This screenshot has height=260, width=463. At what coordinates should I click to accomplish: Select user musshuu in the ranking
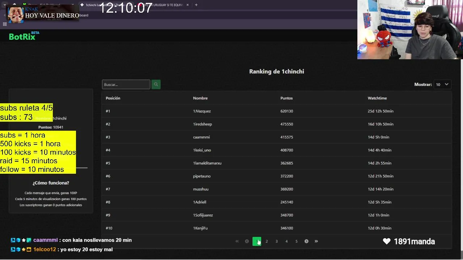point(201,189)
